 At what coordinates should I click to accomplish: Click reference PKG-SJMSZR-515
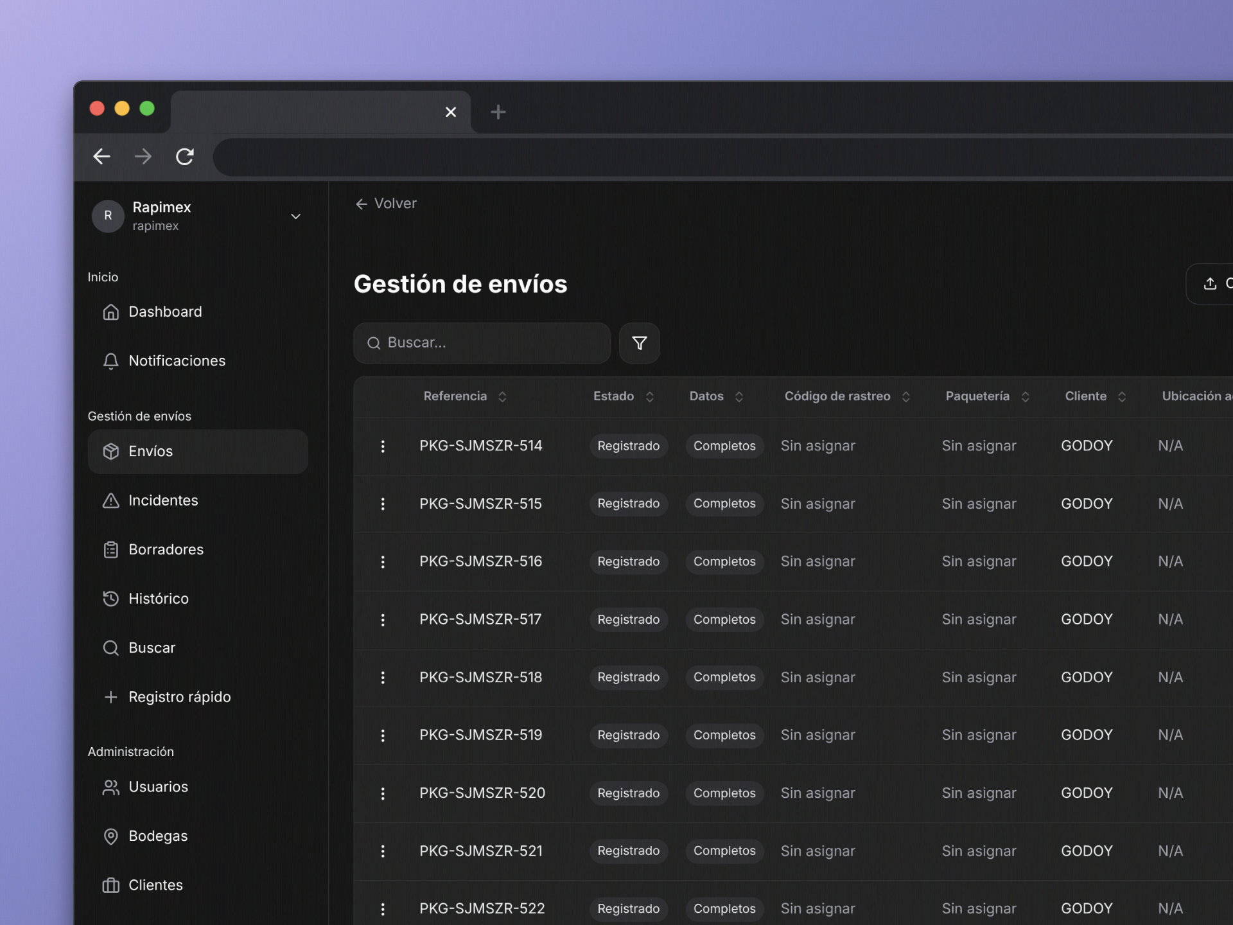pos(480,504)
